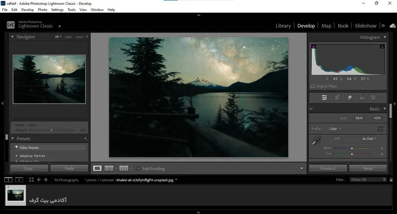The width and height of the screenshot is (397, 214).
Task: Show more modules with double chevron
Action: tap(383, 25)
